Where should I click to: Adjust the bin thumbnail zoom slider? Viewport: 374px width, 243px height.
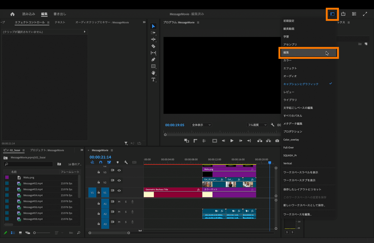[35, 233]
